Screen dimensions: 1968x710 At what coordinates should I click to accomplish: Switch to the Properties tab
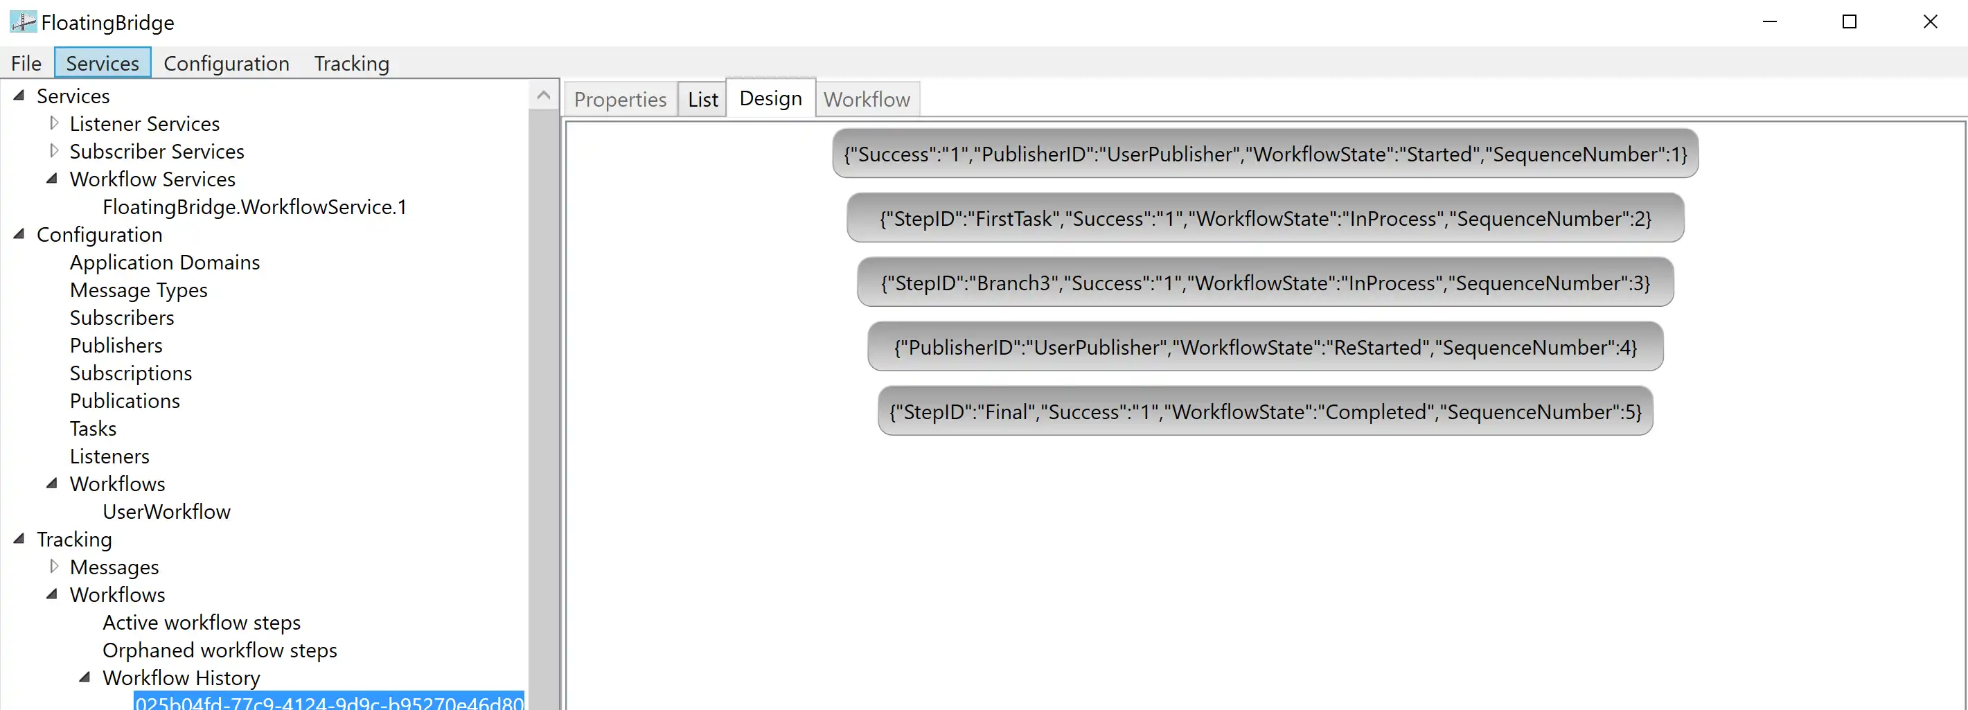tap(621, 99)
